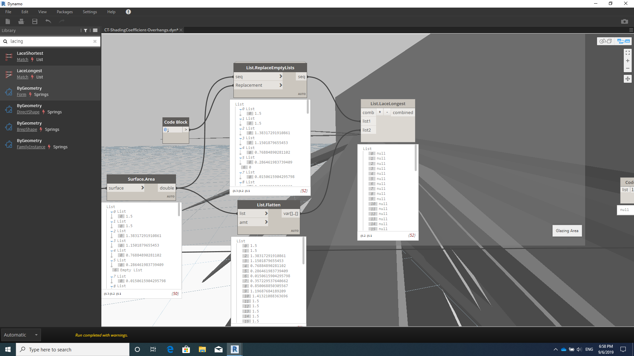Click the Replacement input chevron
634x356 pixels.
click(x=281, y=85)
